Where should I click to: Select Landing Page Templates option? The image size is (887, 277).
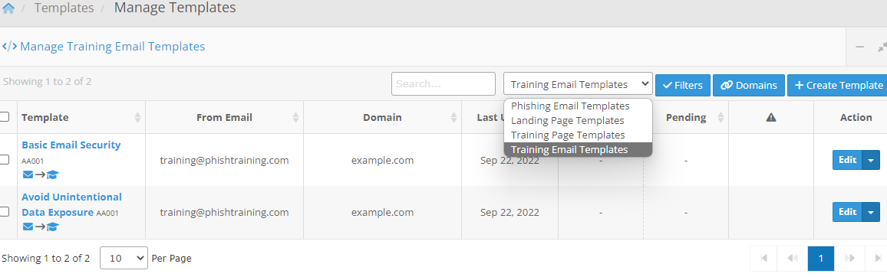[567, 121]
